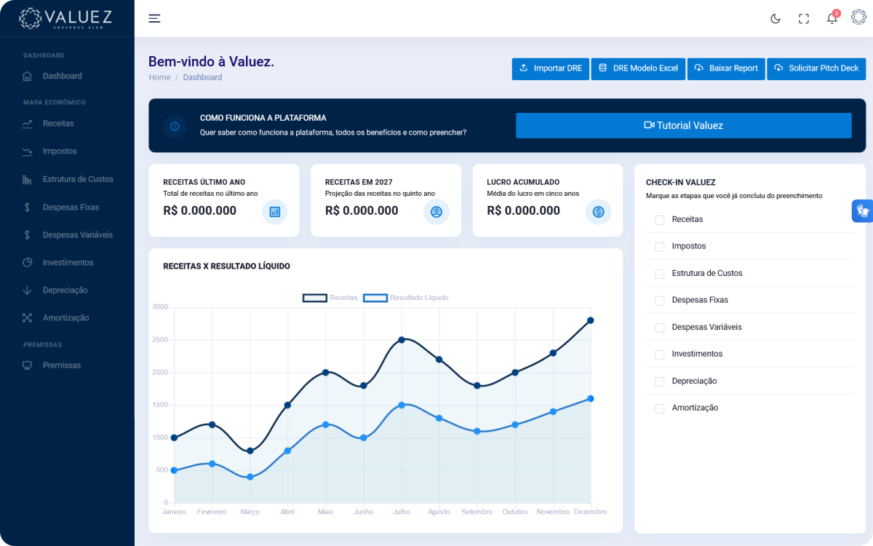Click the Dashboard home icon in sidebar
The width and height of the screenshot is (873, 546).
coord(27,76)
